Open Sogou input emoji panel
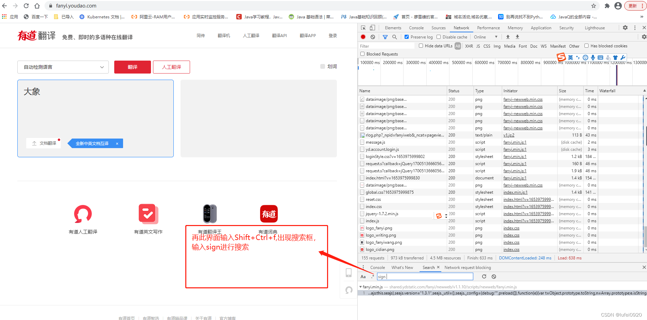This screenshot has height=320, width=647. (x=585, y=58)
